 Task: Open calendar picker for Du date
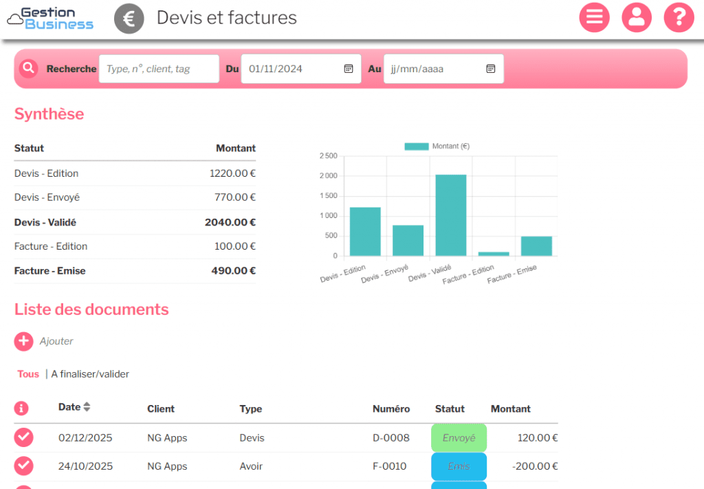coord(349,69)
